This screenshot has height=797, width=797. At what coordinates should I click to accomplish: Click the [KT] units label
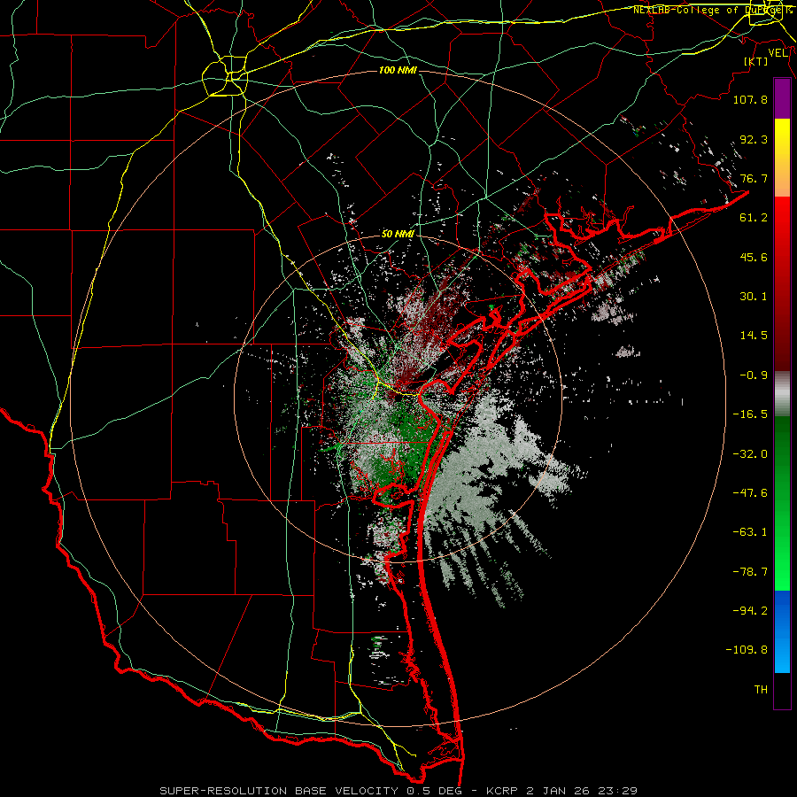[x=756, y=61]
